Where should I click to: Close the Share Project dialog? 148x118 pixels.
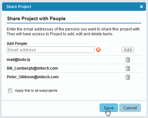pyautogui.click(x=141, y=7)
